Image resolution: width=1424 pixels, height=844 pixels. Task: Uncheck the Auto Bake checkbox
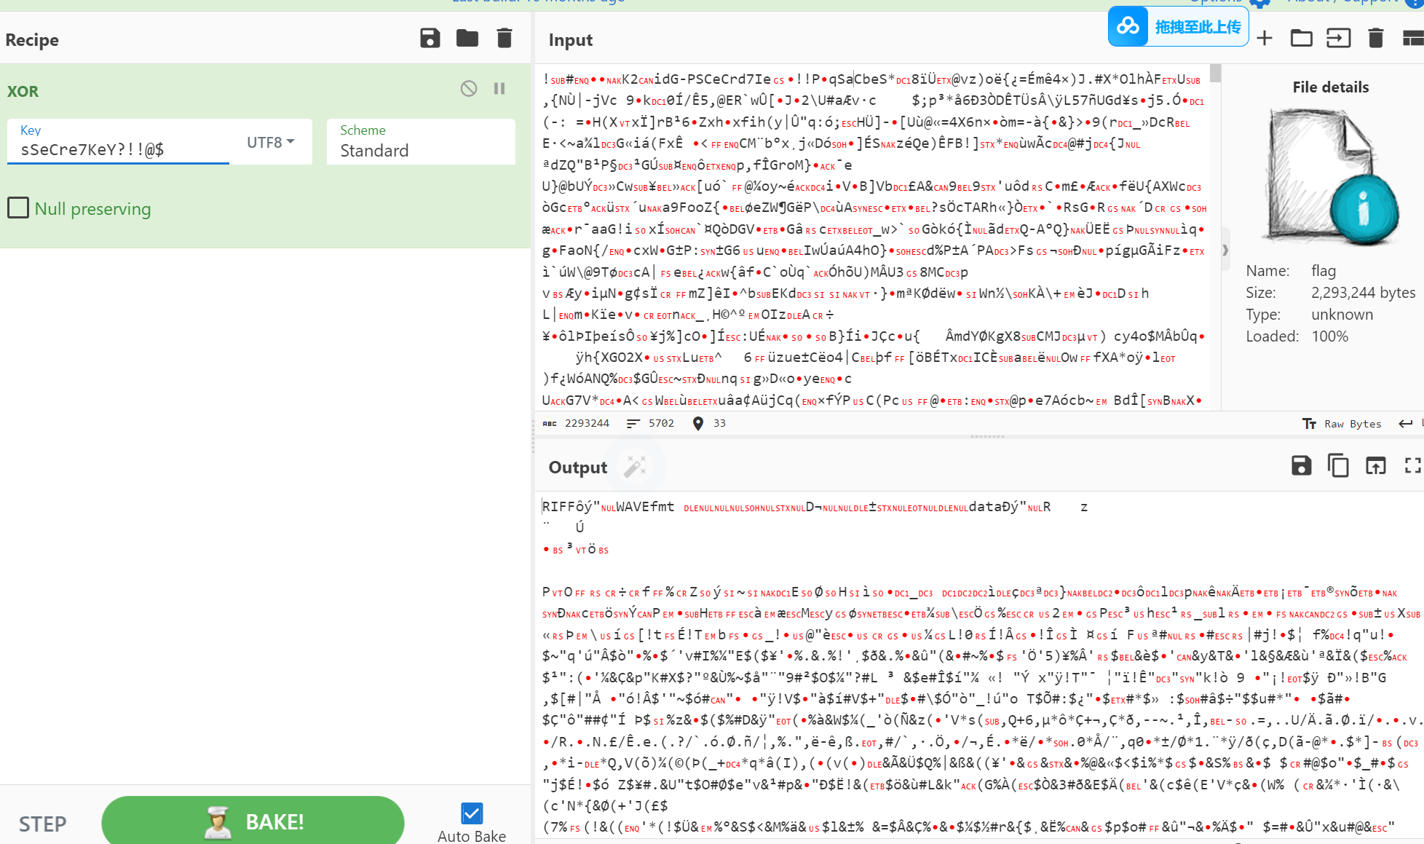click(x=472, y=813)
